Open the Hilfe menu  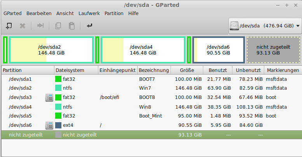(133, 14)
